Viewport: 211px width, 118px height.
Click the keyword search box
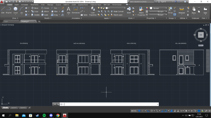pyautogui.click(x=142, y=2)
